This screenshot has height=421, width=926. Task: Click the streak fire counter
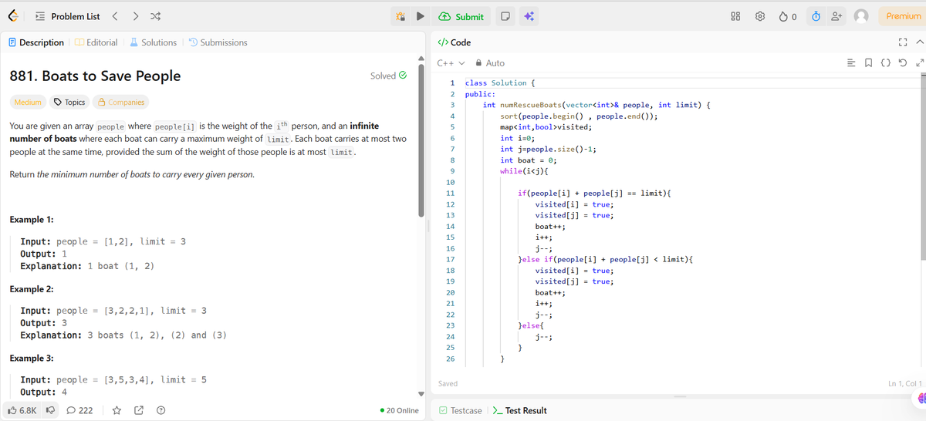(788, 16)
